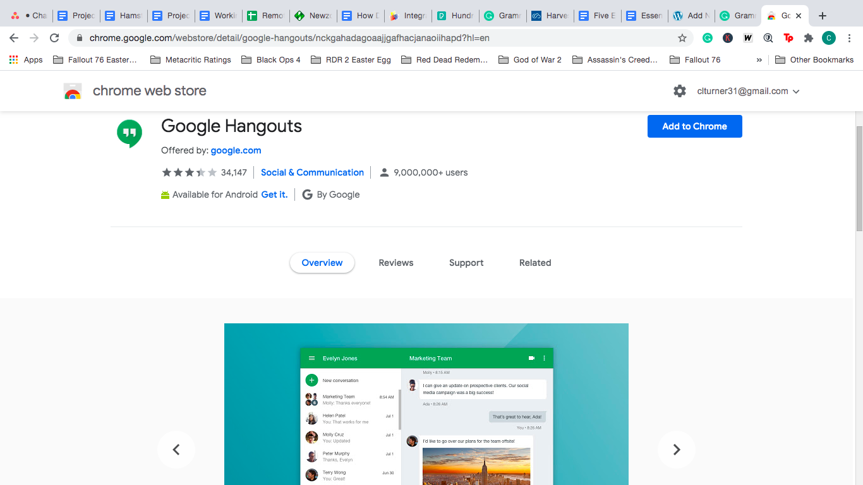Click the five-star rating for Hangouts
The image size is (863, 485).
190,172
